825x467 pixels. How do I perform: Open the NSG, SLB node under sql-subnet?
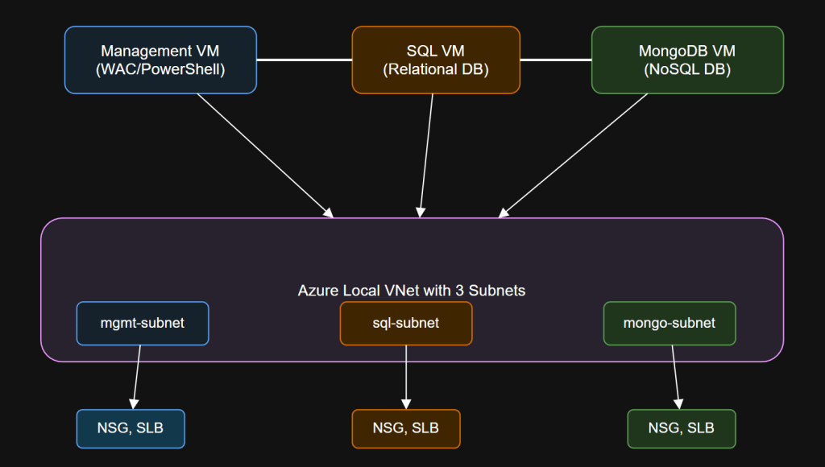pos(406,428)
